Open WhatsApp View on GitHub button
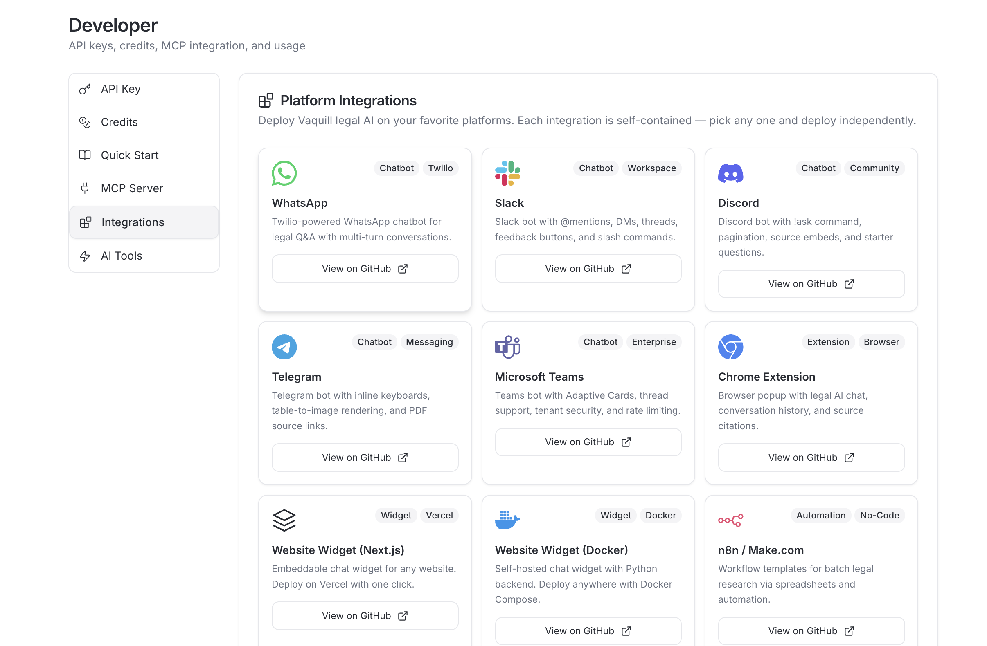The image size is (987, 646). pyautogui.click(x=365, y=269)
